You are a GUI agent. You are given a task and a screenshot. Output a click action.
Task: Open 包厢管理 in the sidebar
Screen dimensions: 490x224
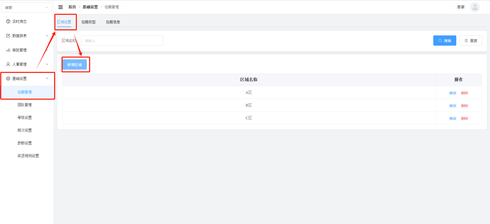point(27,92)
